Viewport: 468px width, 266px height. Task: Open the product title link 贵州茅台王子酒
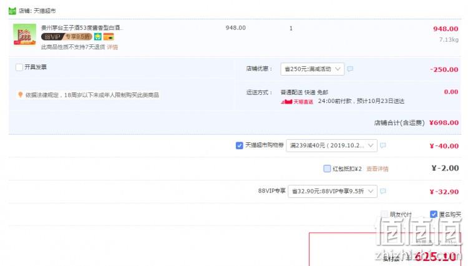[82, 27]
